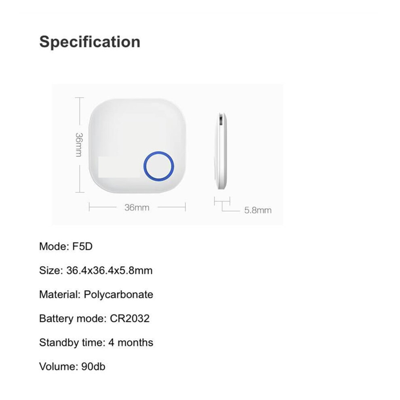Click the horizontal 36mm width label
This screenshot has height=400, width=400.
tap(137, 207)
